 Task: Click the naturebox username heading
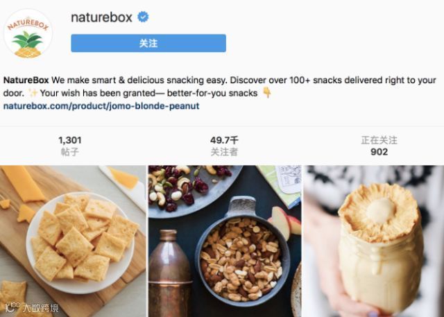pos(101,17)
